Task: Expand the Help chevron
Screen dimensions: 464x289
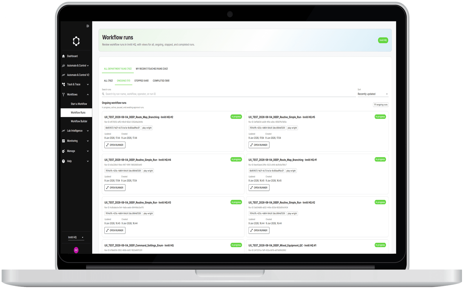Action: [88, 161]
